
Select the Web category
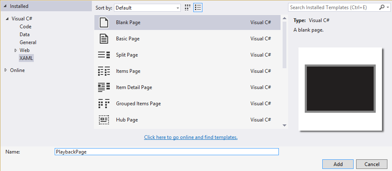click(25, 50)
